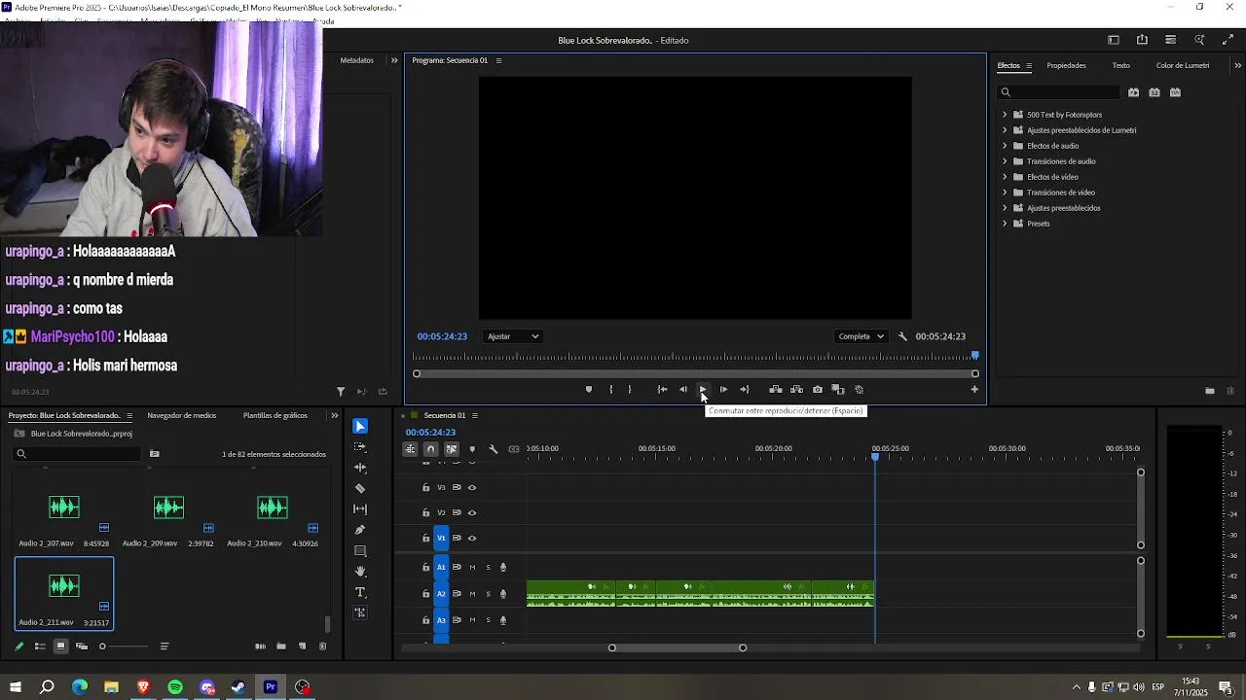The width and height of the screenshot is (1246, 700).
Task: Select the Track Select Forward tool
Action: [x=360, y=447]
